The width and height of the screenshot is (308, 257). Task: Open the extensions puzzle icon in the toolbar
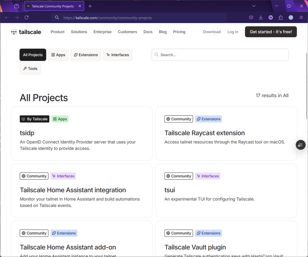click(x=281, y=17)
